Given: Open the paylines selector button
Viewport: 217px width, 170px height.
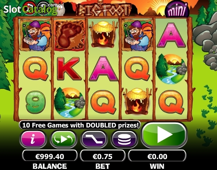Looking at the screenshot, I should 94,139.
